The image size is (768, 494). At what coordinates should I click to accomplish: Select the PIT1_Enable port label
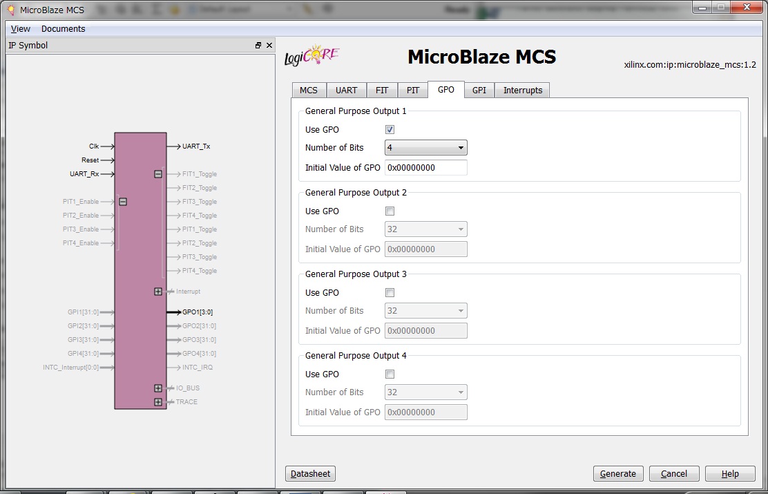pyautogui.click(x=81, y=202)
